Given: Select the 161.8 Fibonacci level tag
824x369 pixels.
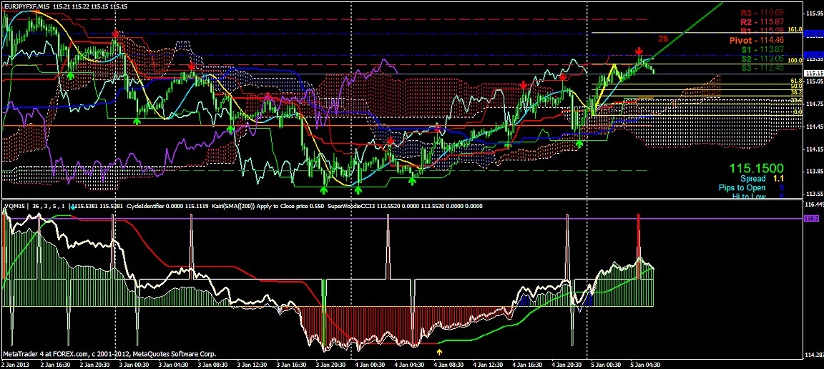Looking at the screenshot, I should (x=795, y=30).
